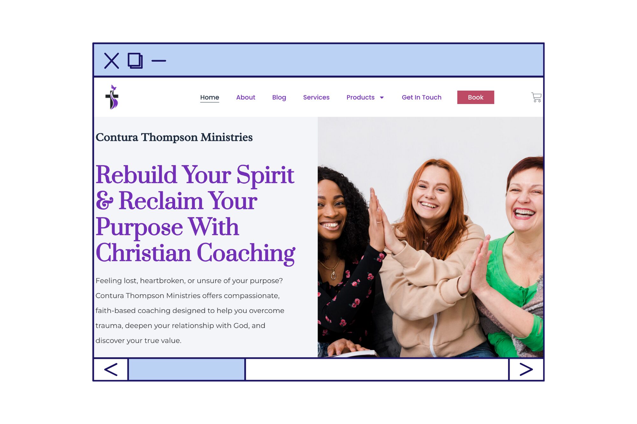Image resolution: width=637 pixels, height=424 pixels.
Task: Go to the Home nav link
Action: click(x=210, y=97)
